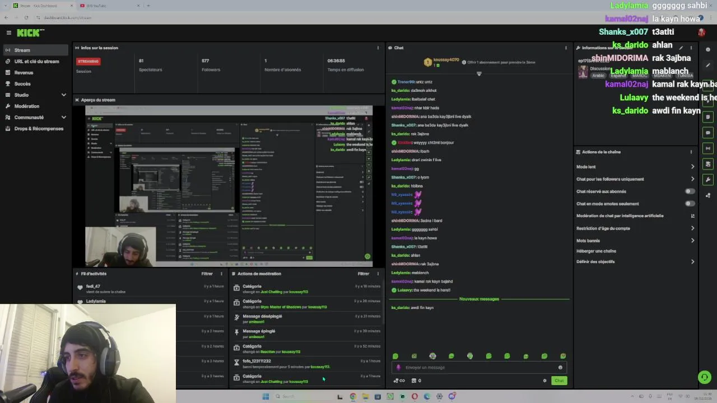Open chat settings gear icon
Viewport: 717px width, 403px height.
pyautogui.click(x=544, y=381)
